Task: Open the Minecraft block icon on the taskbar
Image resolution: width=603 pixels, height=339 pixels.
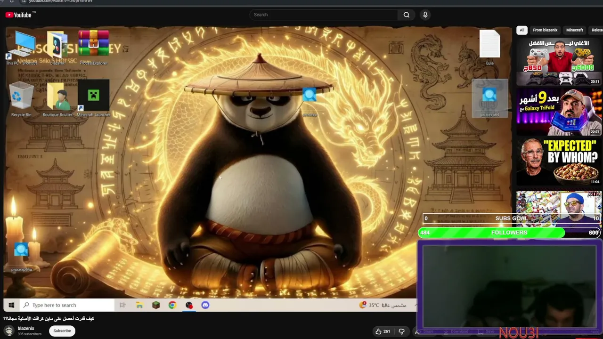Action: coord(156,305)
